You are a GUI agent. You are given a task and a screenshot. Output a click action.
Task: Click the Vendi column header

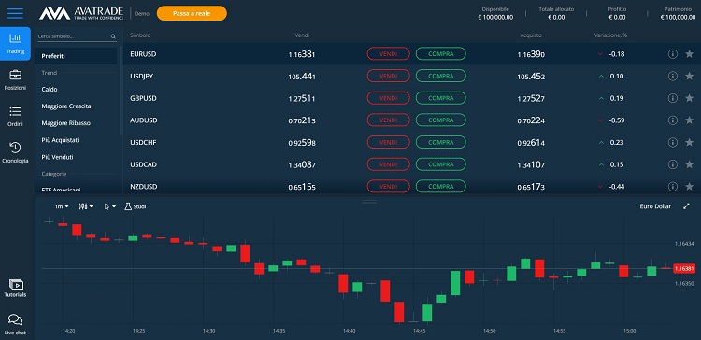(302, 35)
